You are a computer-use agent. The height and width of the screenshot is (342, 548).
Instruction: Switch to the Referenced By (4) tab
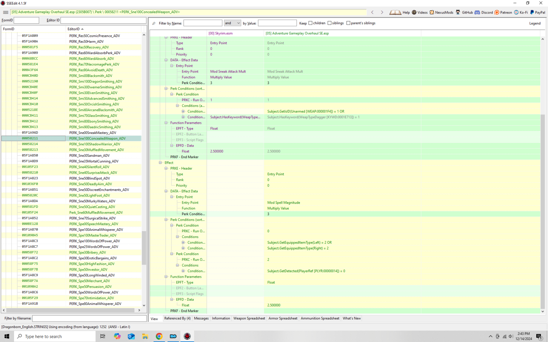(177, 318)
